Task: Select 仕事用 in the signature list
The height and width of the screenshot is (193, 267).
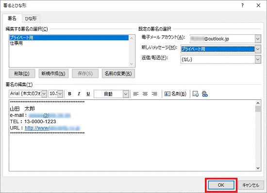Action: tap(69, 43)
